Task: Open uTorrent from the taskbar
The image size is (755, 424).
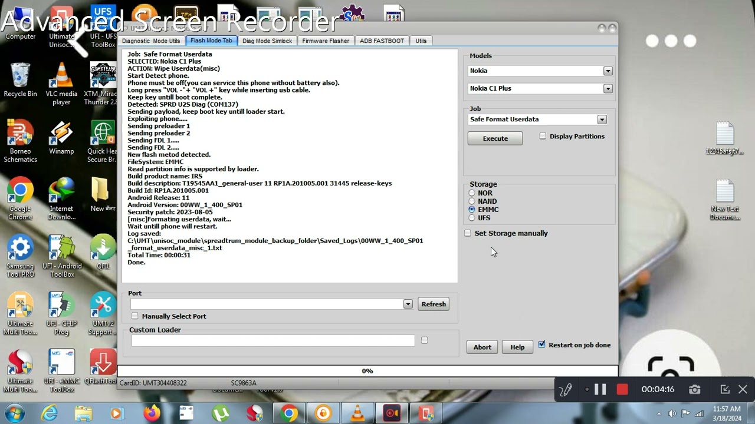Action: (x=221, y=413)
